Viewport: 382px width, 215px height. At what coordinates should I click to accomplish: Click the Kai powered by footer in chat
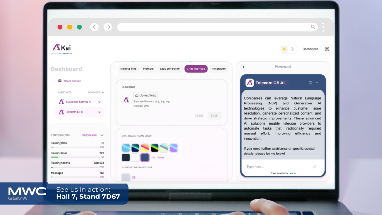(x=283, y=173)
